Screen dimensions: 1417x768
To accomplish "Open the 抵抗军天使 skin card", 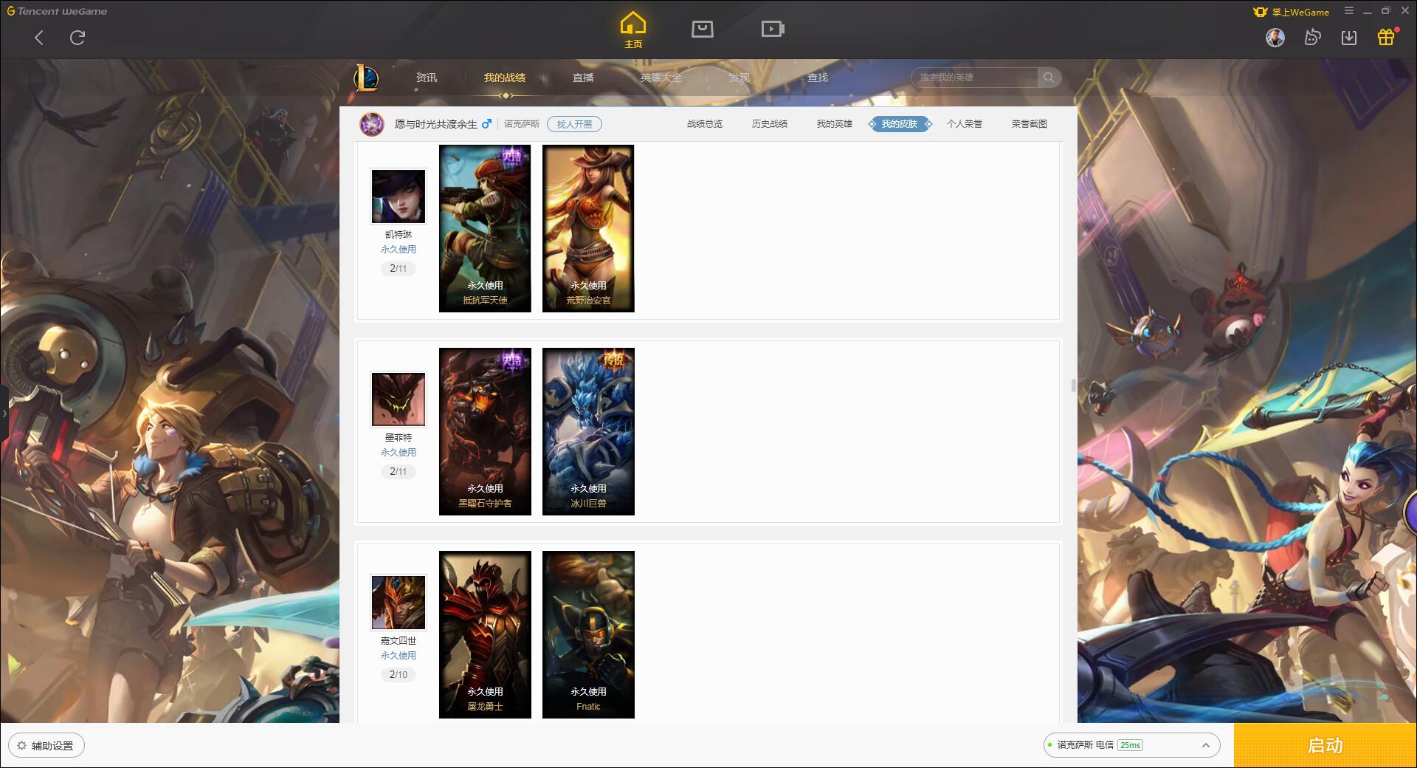I will (485, 228).
